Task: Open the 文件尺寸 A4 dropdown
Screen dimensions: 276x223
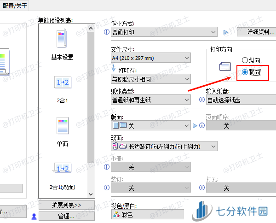Action: (151, 58)
